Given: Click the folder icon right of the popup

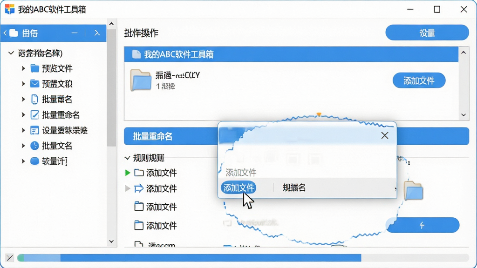Looking at the screenshot, I should pos(414,190).
